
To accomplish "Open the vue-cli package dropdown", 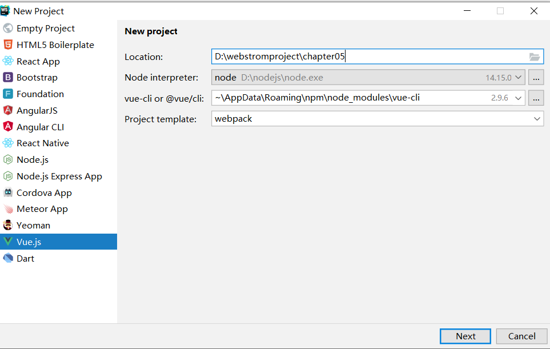I will pos(519,98).
